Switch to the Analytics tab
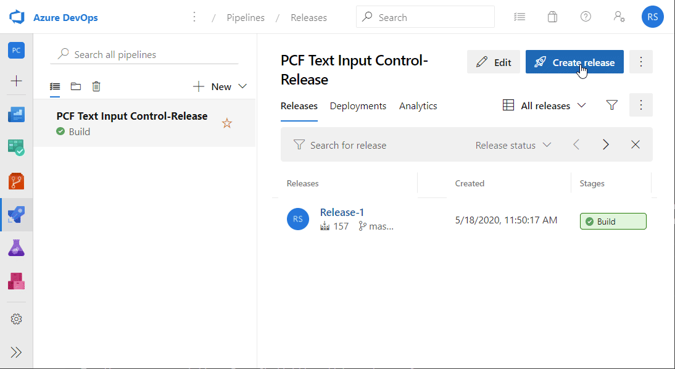 click(x=418, y=106)
